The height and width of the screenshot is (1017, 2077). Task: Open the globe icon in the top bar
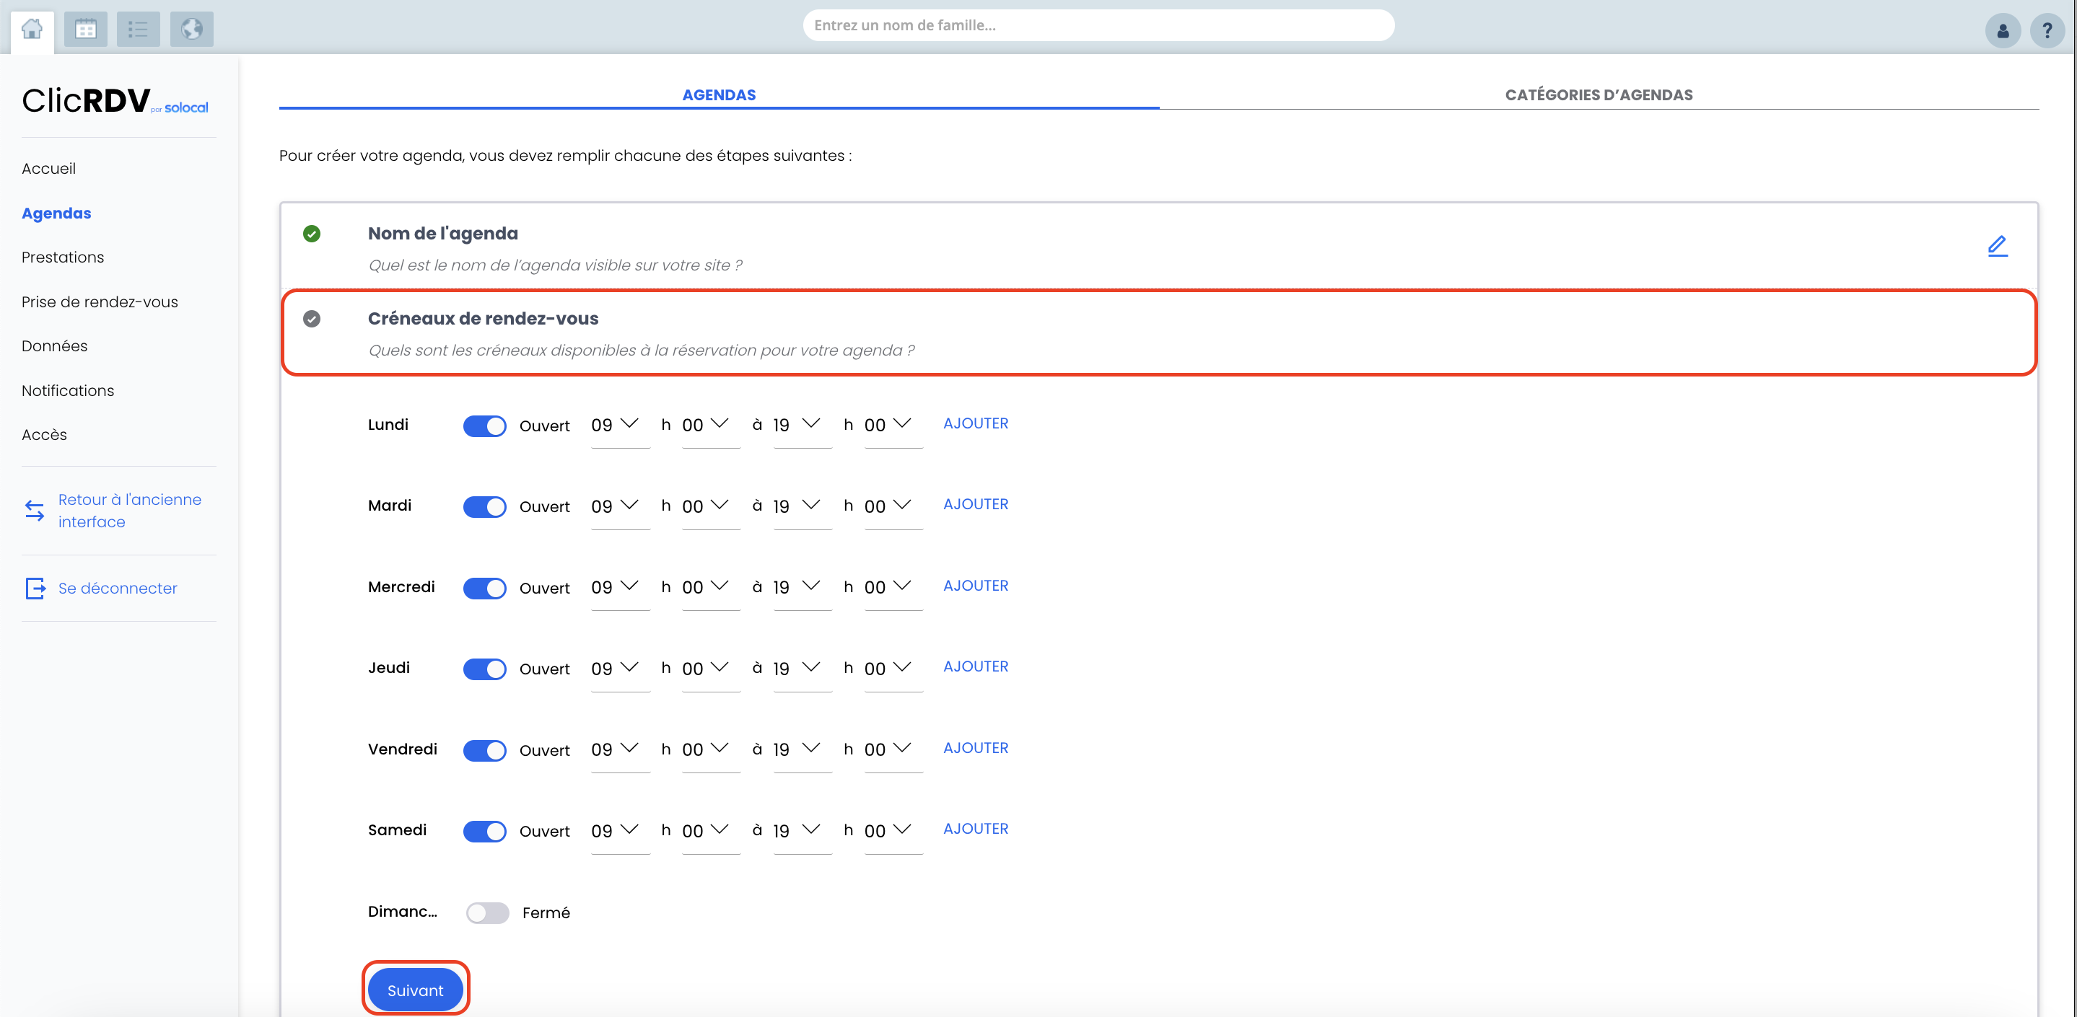(192, 30)
